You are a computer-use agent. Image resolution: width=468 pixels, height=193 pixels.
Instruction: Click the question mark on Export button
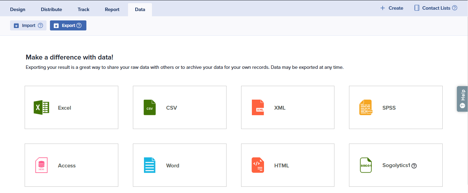point(79,26)
